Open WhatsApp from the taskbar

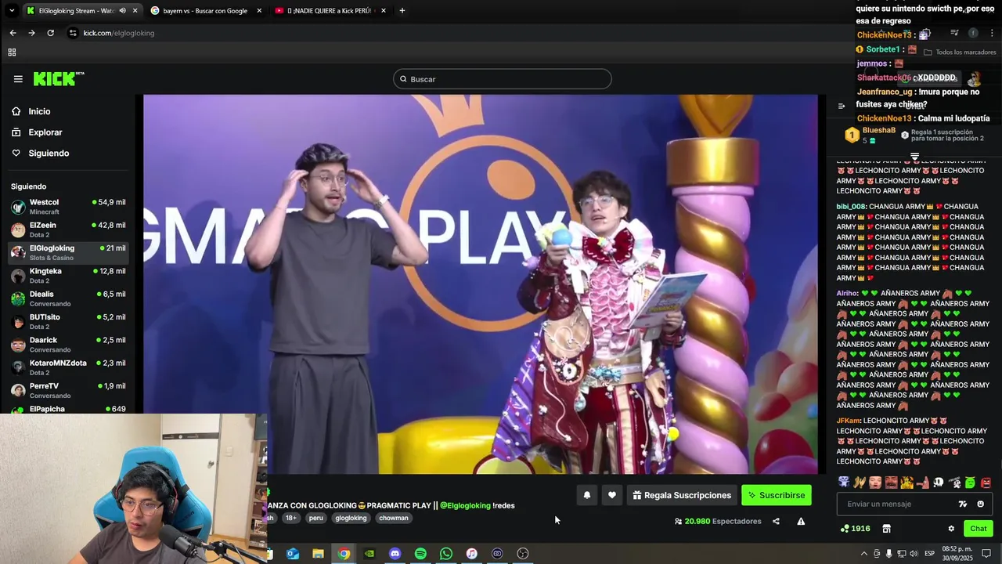(446, 554)
